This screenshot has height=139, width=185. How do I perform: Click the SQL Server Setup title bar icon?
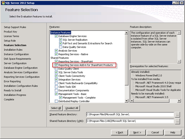[x=3, y=3]
